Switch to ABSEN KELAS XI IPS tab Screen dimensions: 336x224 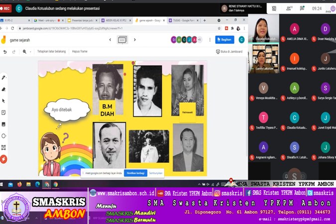click(116, 20)
